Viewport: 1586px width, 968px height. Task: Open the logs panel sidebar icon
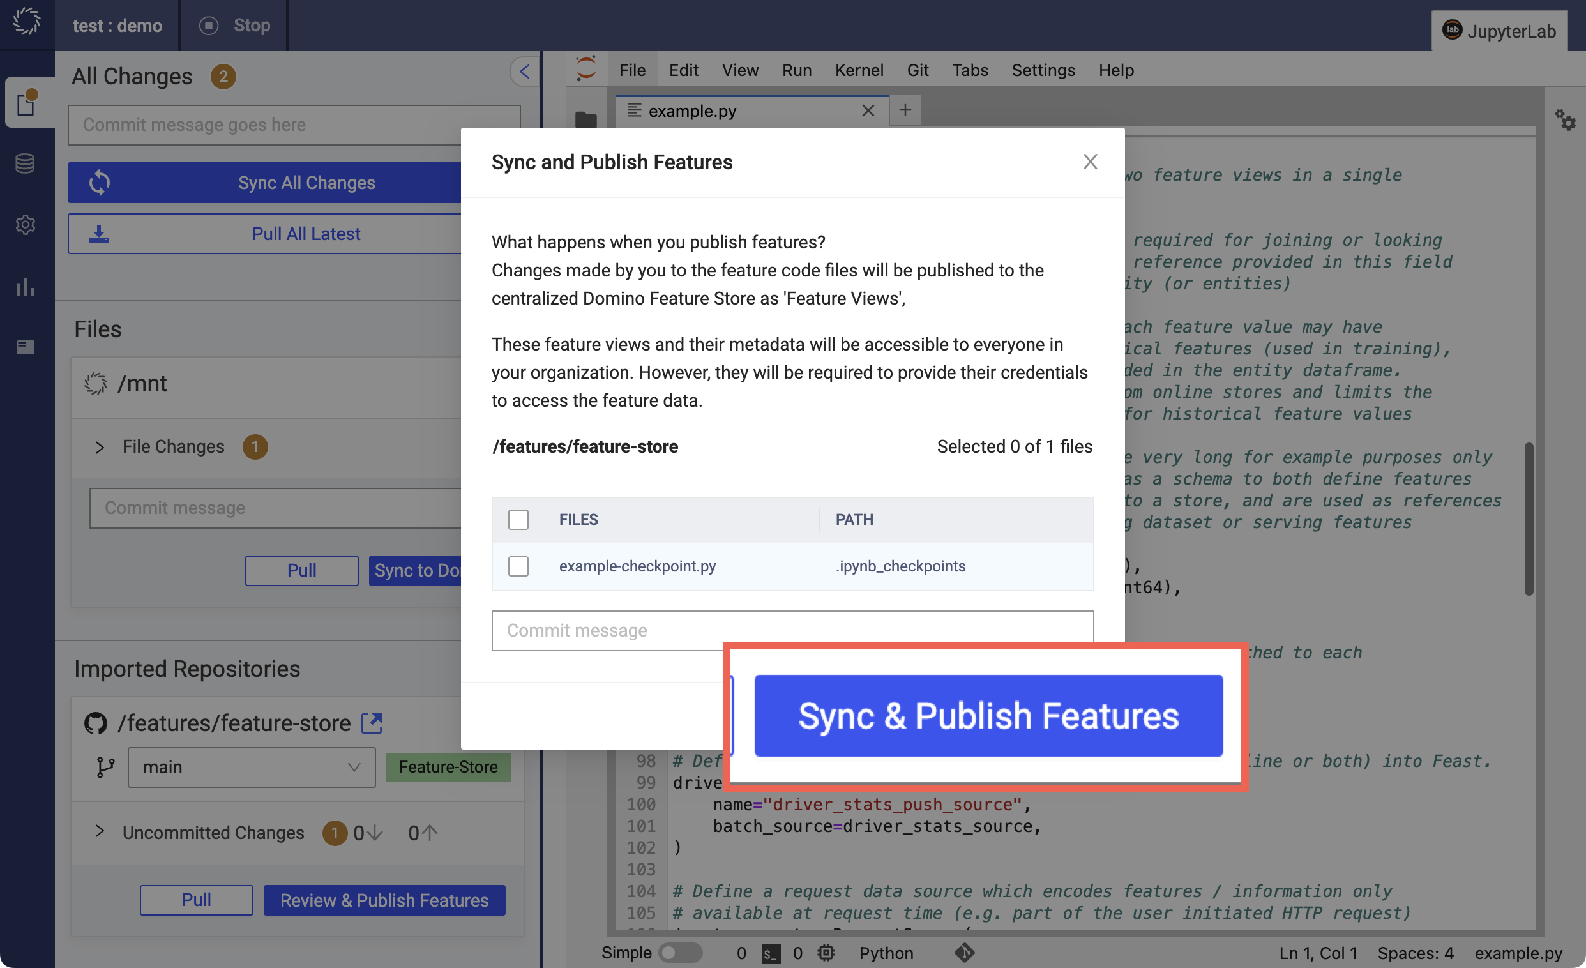(25, 347)
